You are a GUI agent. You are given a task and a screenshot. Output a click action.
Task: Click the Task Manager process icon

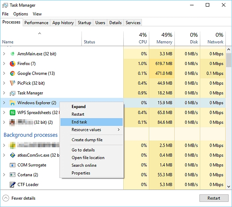12,93
